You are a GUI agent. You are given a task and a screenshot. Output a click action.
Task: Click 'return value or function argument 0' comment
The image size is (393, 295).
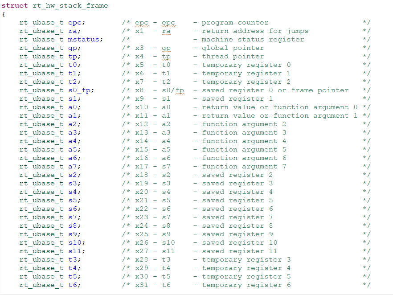tap(280, 107)
